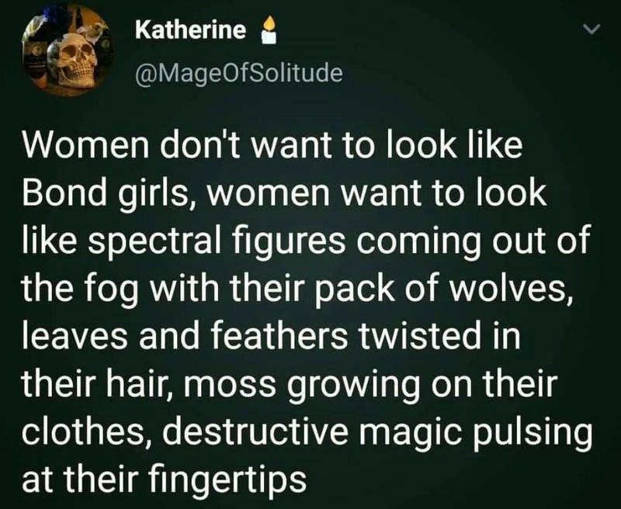Select the candle emoji beside Katherine
The image size is (621, 509).
point(269,29)
